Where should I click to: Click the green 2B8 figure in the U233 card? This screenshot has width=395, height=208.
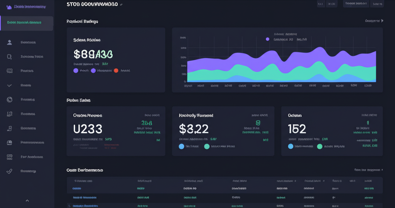click(147, 123)
